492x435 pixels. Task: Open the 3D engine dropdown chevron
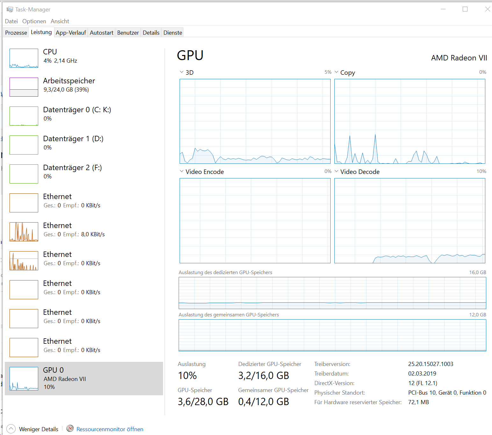click(182, 72)
